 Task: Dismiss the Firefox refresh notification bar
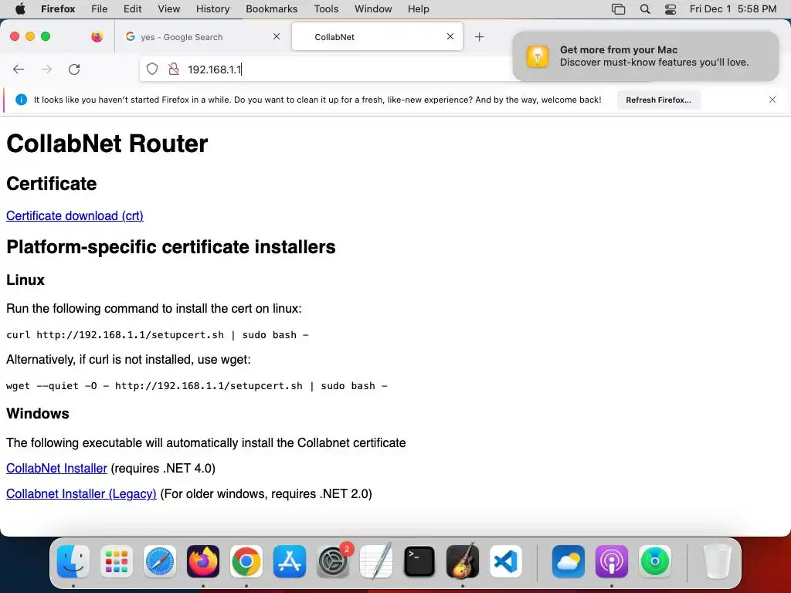point(772,100)
